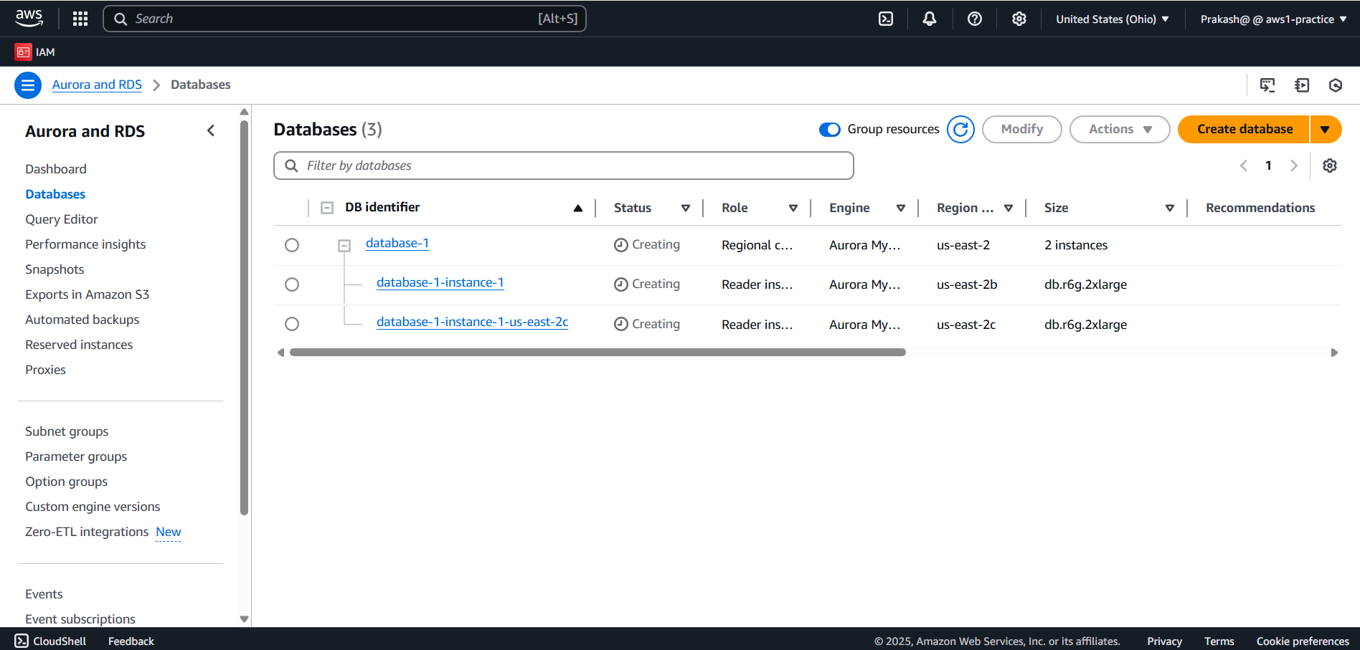Screen dimensions: 1360x650
Task: Go to the previous table page
Action: (1244, 166)
